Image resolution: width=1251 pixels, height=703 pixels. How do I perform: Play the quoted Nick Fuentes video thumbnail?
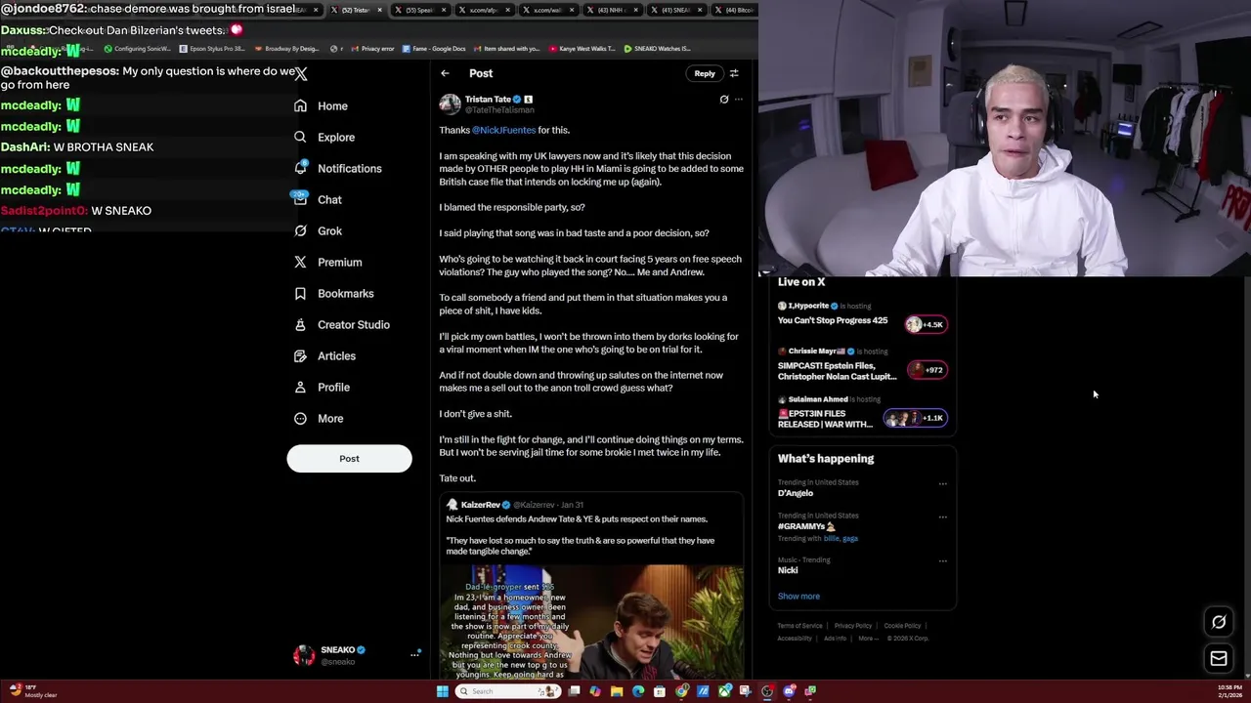[x=591, y=621]
